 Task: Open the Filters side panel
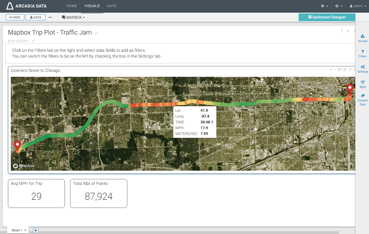363,54
